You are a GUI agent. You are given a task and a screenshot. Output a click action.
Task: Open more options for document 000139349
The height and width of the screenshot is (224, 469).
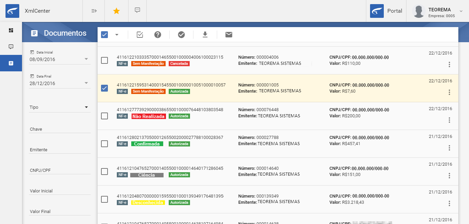[449, 203]
